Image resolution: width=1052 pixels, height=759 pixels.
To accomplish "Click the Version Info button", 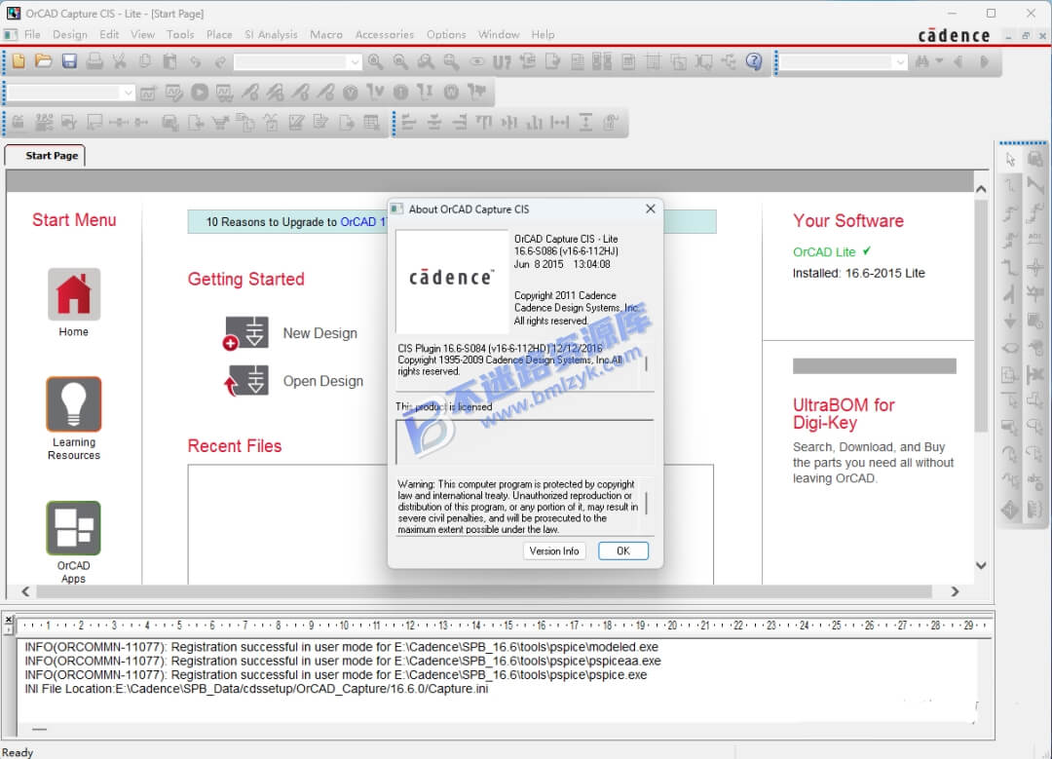I will [x=554, y=550].
